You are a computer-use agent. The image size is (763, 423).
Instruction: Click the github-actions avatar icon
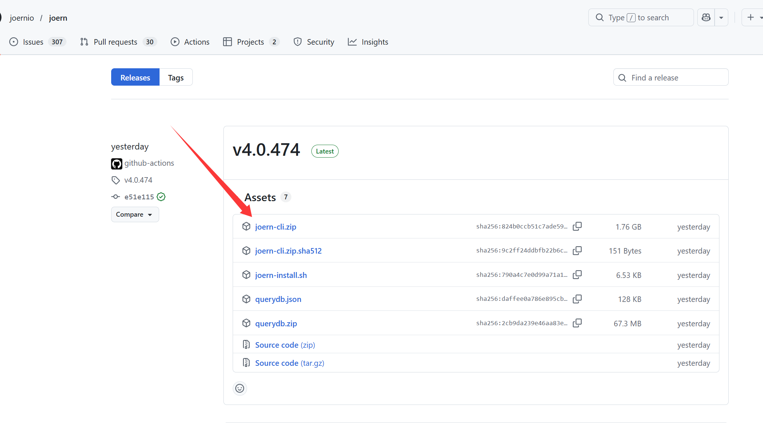coord(117,164)
